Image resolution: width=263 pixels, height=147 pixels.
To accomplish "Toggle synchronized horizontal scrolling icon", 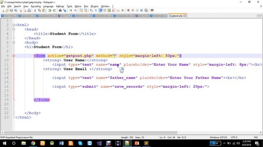I will [x=85, y=10].
